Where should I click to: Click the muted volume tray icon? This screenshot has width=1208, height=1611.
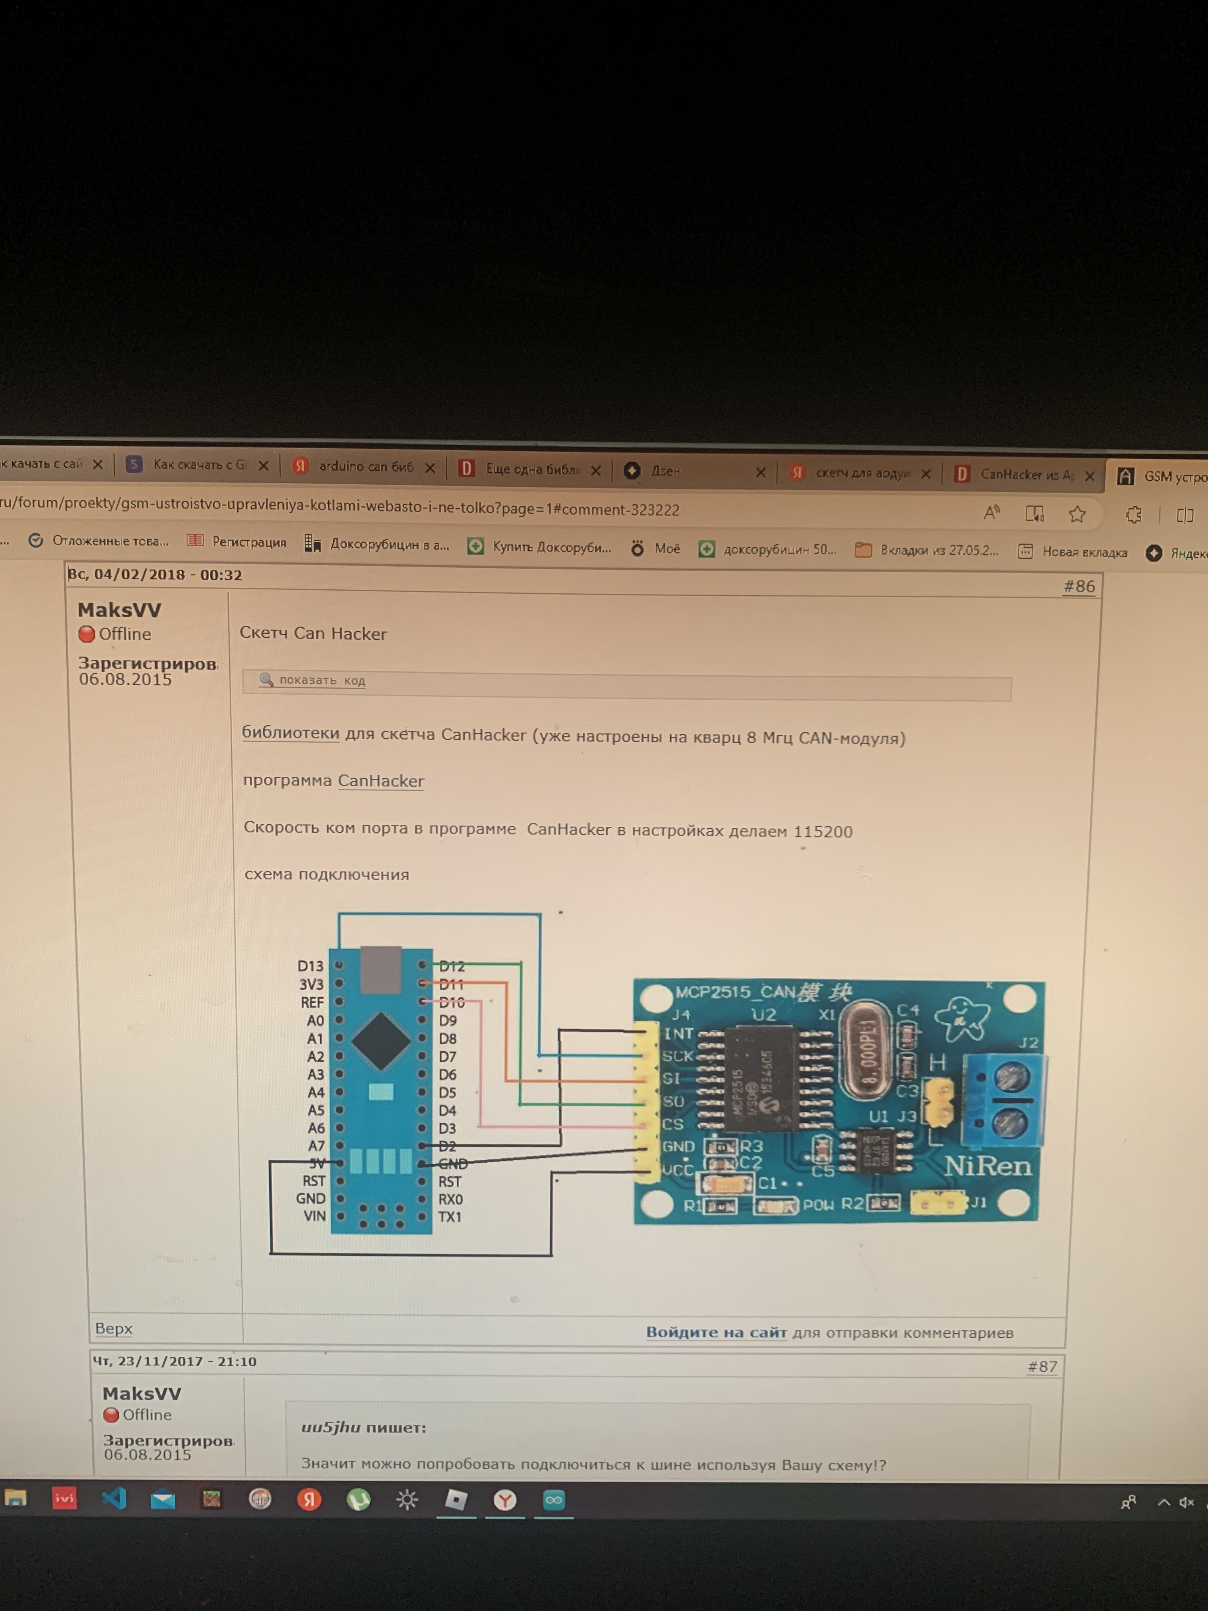click(x=1187, y=1502)
